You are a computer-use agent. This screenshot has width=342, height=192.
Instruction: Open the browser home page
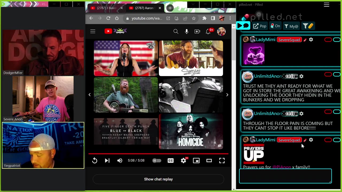(117, 18)
